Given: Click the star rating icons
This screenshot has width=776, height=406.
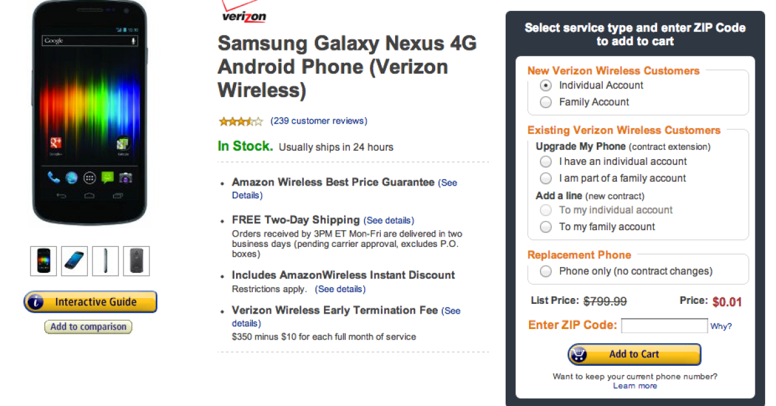Looking at the screenshot, I should (241, 121).
